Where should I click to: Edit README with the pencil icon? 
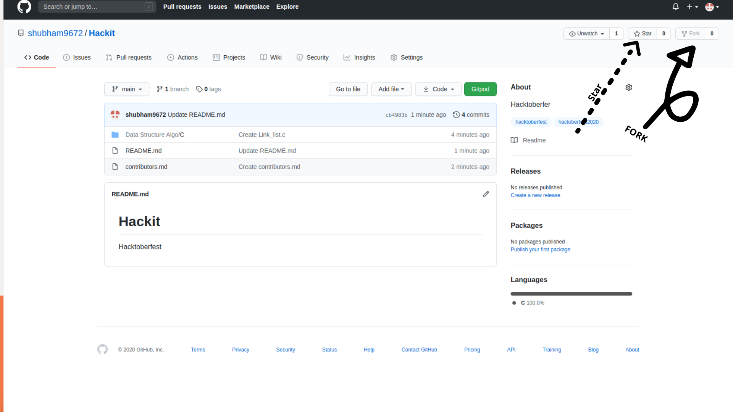[486, 194]
